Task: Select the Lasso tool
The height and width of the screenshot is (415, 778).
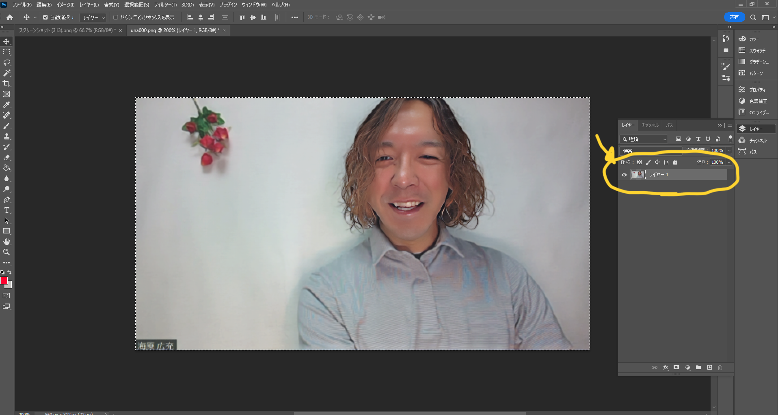Action: pyautogui.click(x=6, y=62)
